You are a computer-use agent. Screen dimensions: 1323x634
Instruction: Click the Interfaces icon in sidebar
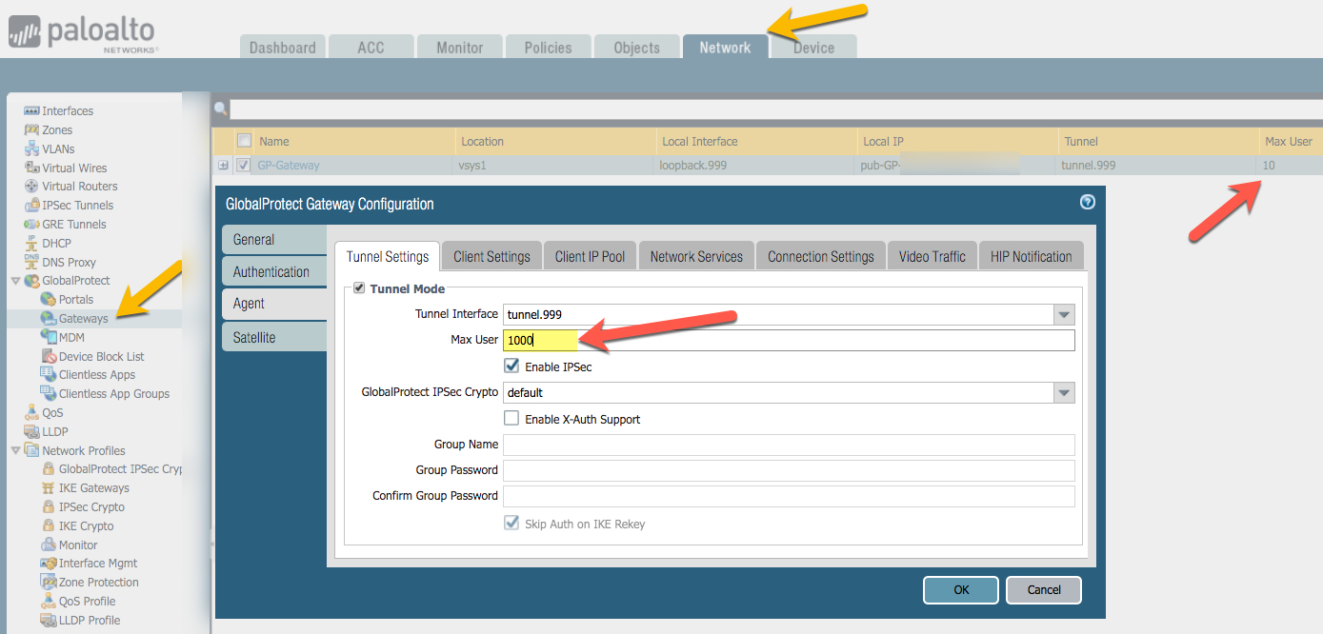coord(31,111)
